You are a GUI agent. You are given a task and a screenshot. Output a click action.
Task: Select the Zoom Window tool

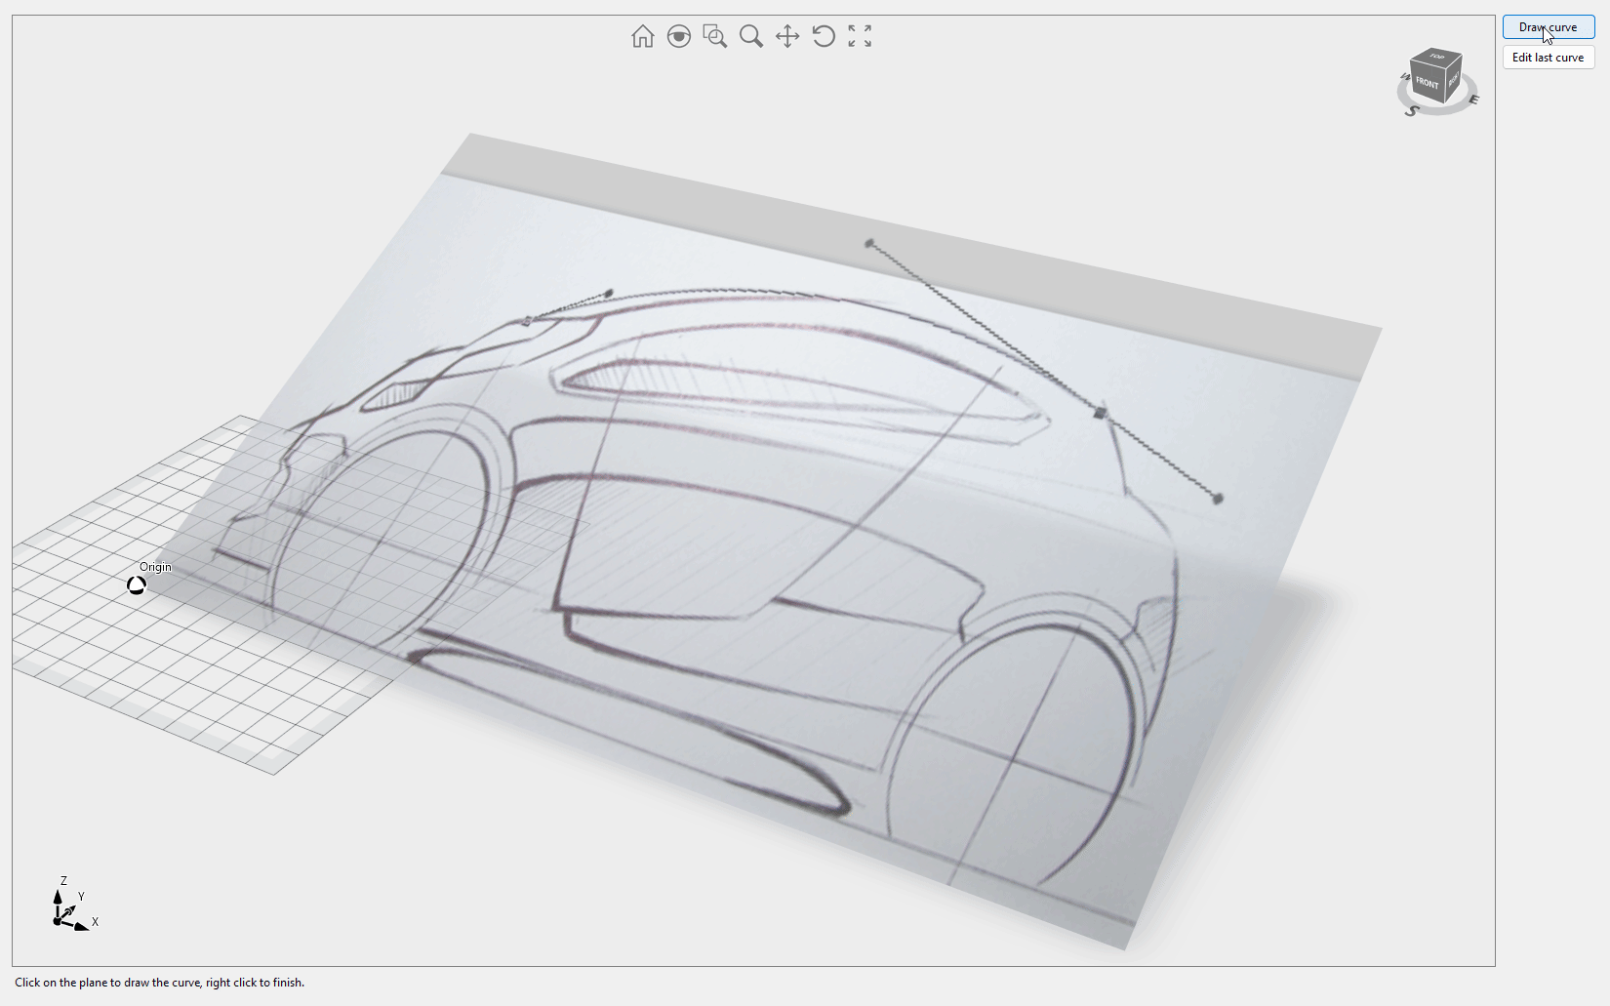point(715,37)
